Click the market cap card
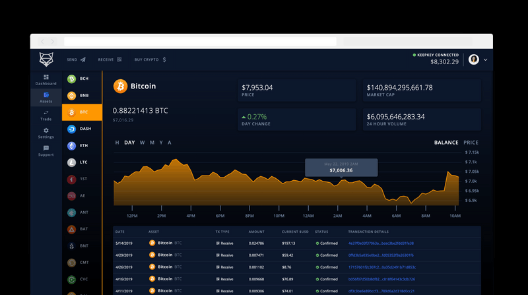This screenshot has width=528, height=295. 422,90
